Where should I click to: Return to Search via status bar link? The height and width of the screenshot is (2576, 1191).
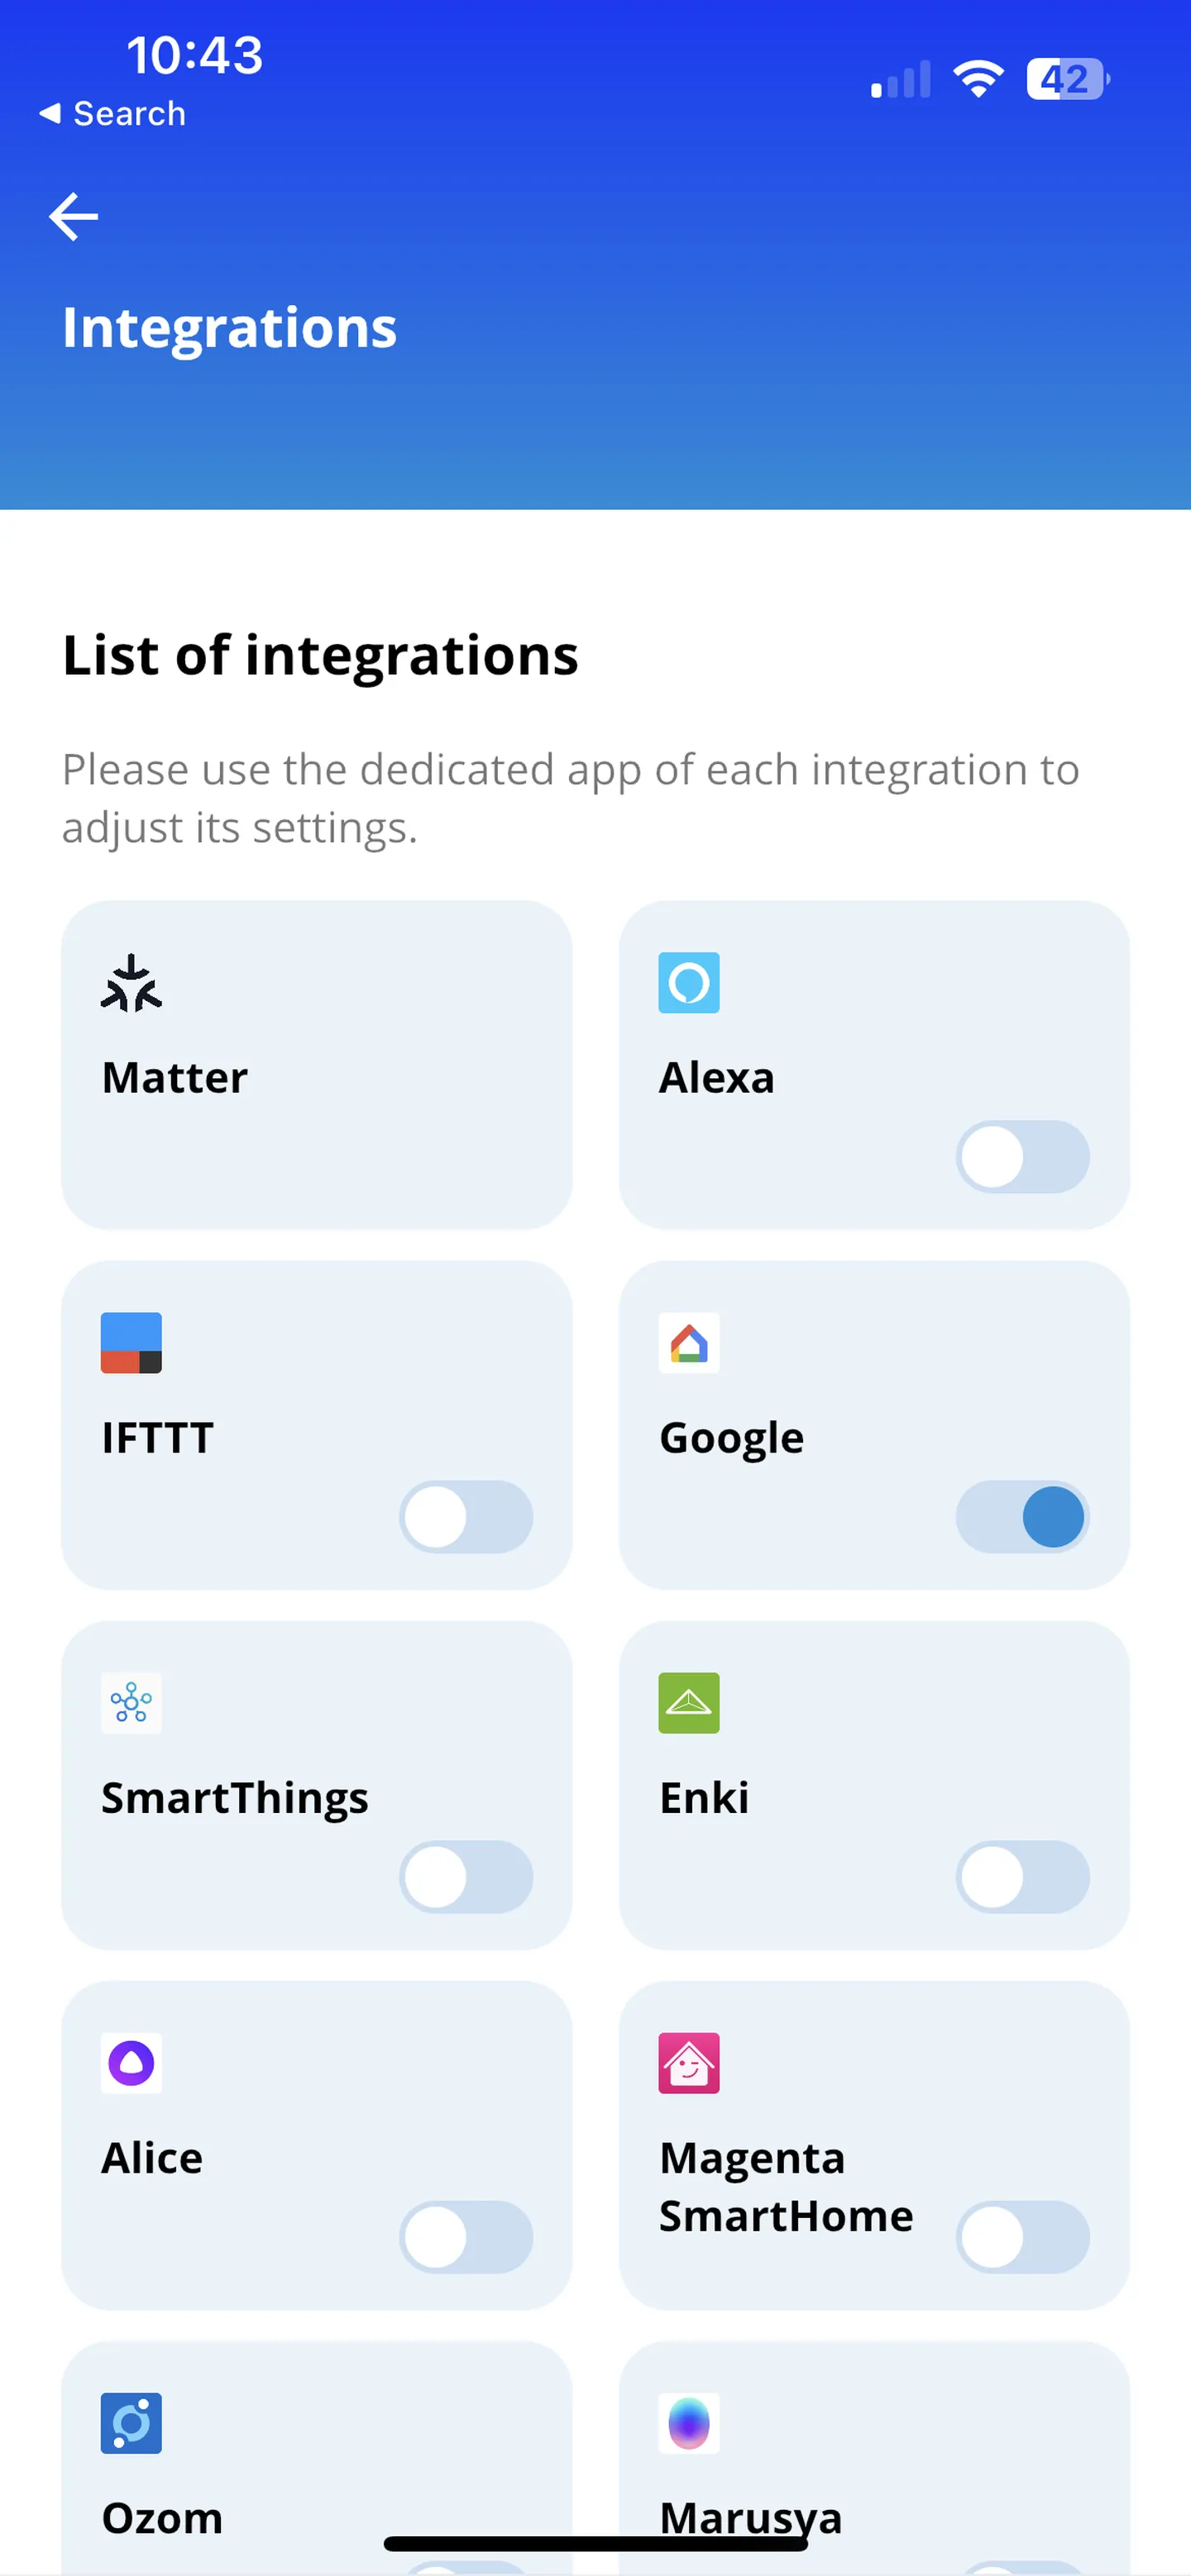(x=112, y=114)
